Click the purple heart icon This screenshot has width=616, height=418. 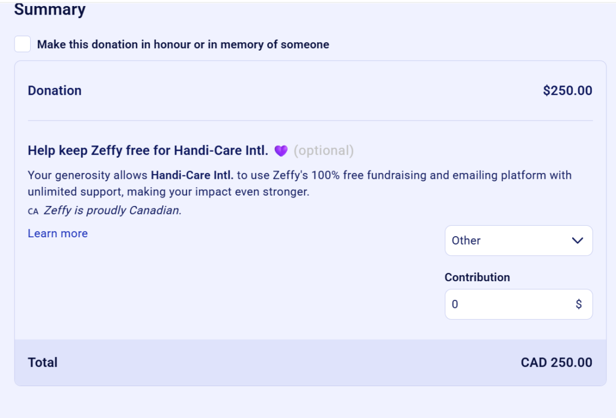[281, 151]
